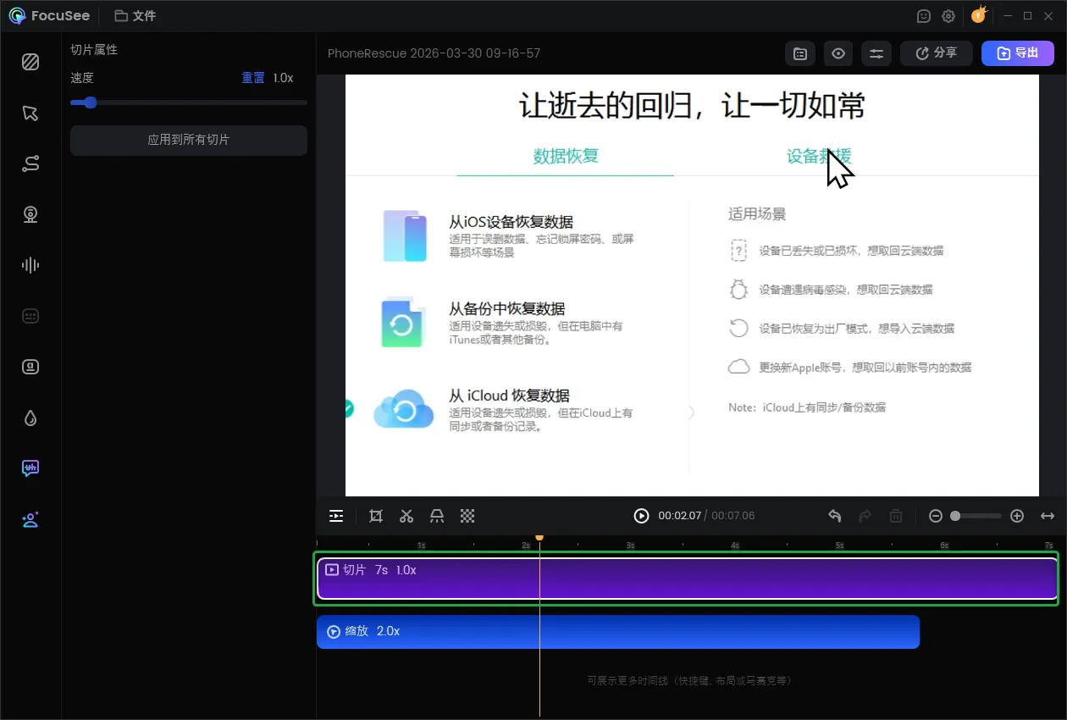This screenshot has width=1067, height=720.
Task: Fit timeline to width arrows icon
Action: pos(1048,516)
